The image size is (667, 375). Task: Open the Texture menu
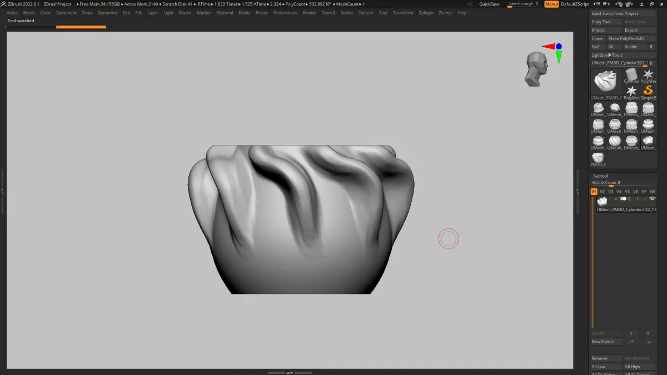coord(366,13)
